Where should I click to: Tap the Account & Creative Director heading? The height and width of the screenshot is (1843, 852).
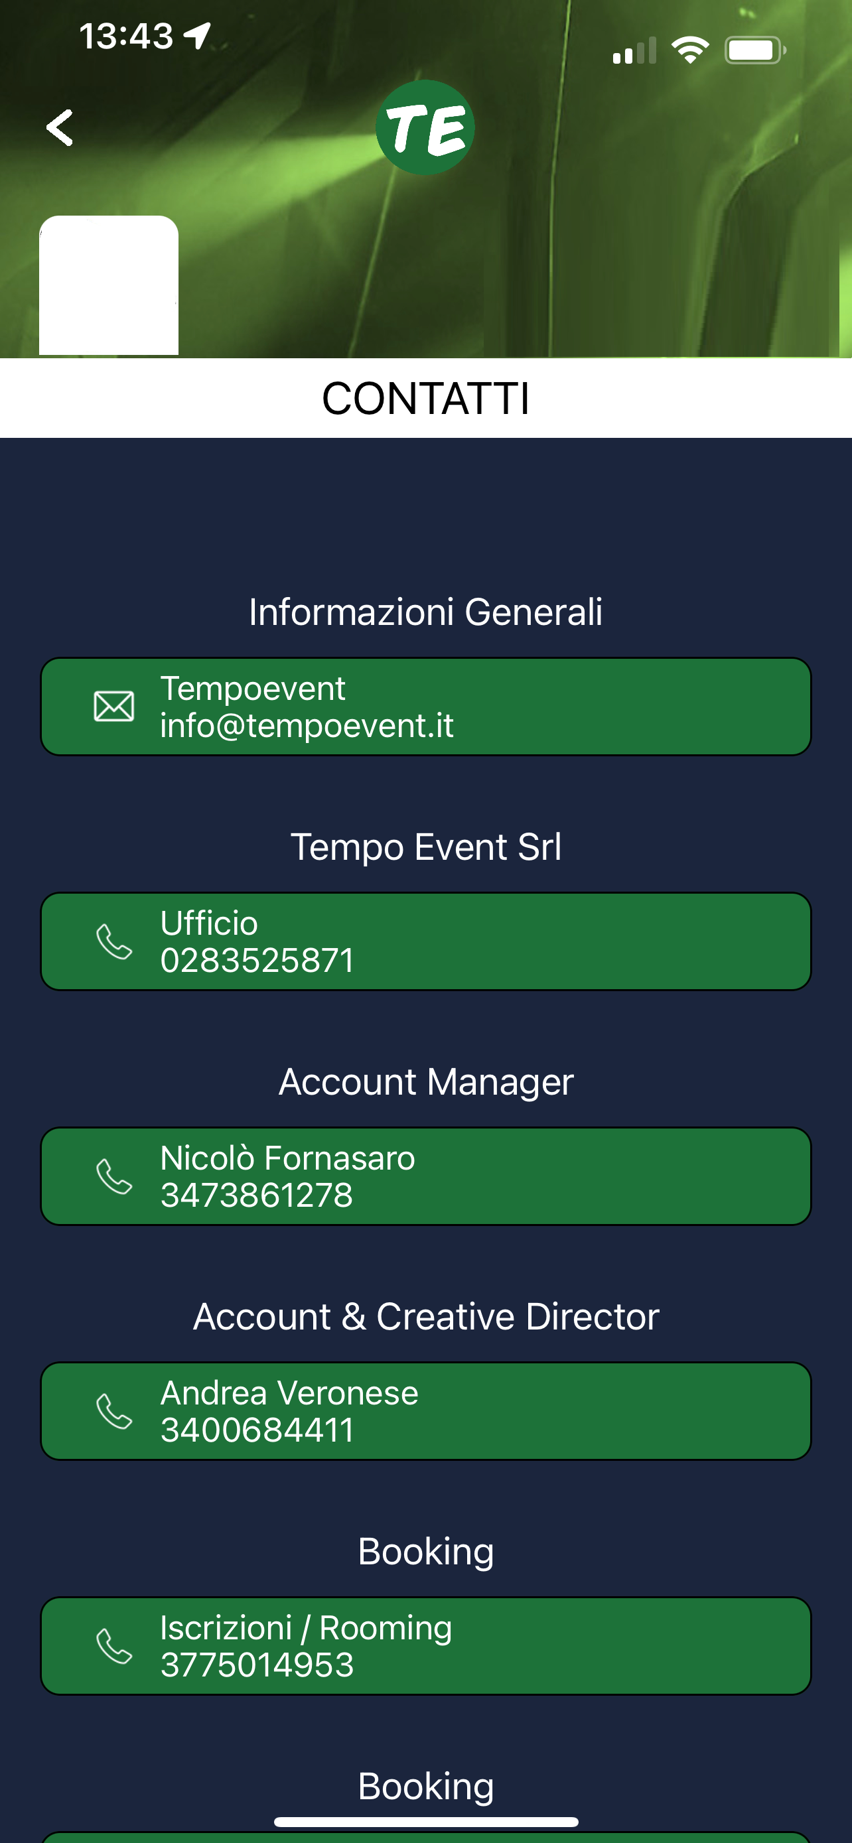click(425, 1316)
